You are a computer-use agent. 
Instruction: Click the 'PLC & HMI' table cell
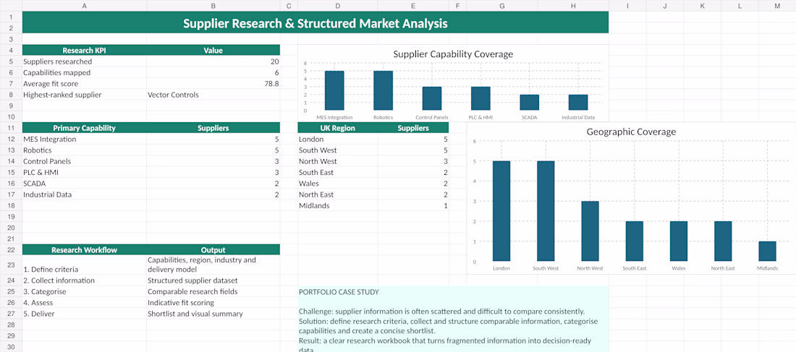pyautogui.click(x=84, y=173)
